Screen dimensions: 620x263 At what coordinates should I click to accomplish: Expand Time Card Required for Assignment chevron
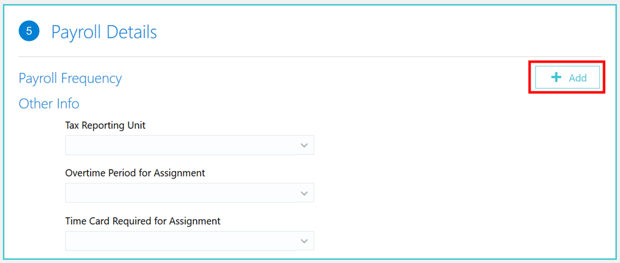[x=304, y=241]
